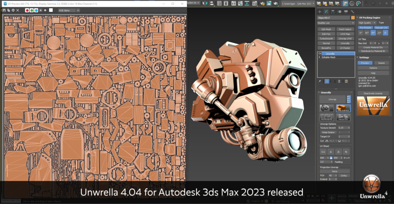Screen dimensions: 394x204
Task: Click the Seams button in Settings
Action: click(x=381, y=63)
